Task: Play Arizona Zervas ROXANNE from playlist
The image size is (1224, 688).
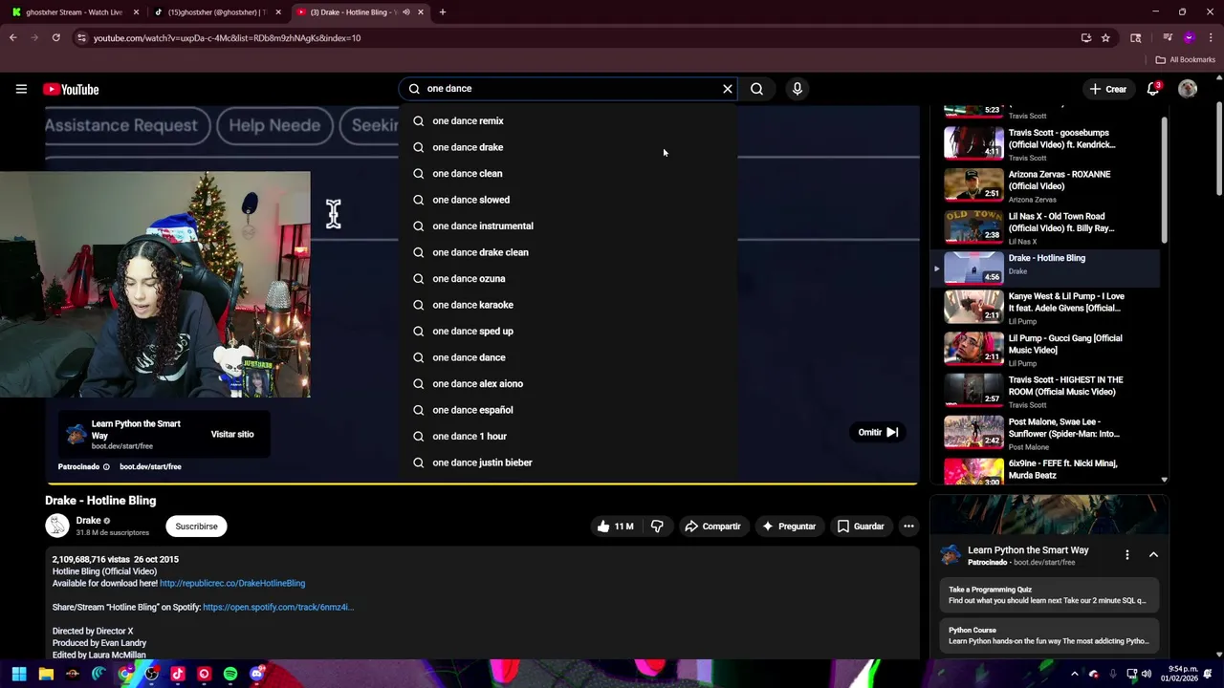Action: (x=1047, y=186)
